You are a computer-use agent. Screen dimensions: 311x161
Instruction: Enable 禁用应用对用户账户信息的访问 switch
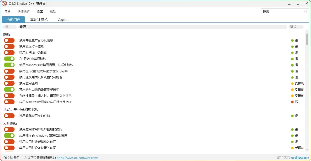(x=9, y=129)
